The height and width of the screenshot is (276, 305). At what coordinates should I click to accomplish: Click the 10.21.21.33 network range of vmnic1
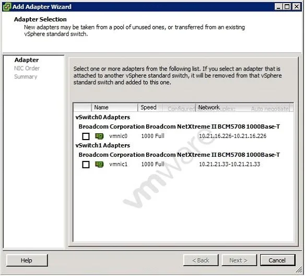coord(229,164)
